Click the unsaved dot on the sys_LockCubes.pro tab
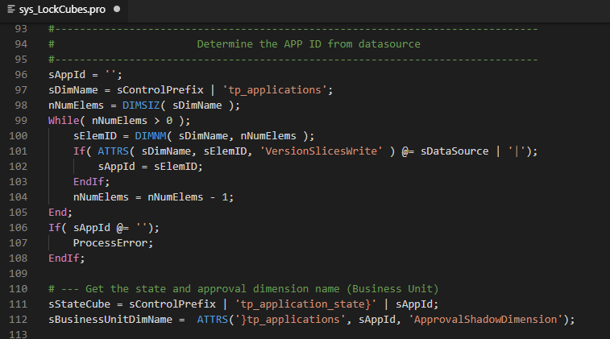 (x=117, y=10)
